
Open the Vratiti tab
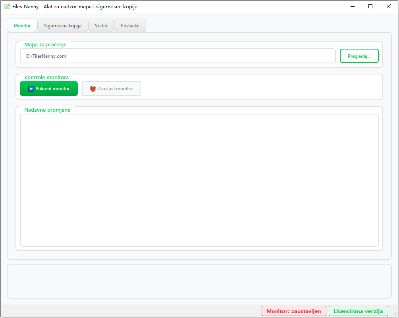tap(101, 25)
